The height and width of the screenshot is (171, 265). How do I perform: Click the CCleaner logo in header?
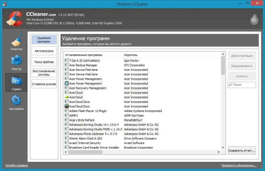click(15, 19)
